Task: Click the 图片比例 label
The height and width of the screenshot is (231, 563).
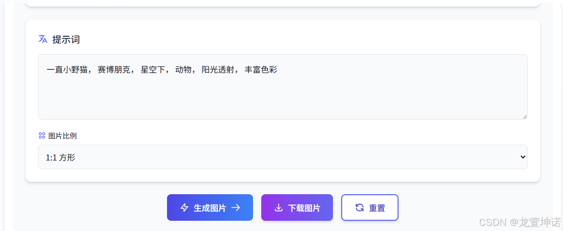Action: click(x=62, y=136)
